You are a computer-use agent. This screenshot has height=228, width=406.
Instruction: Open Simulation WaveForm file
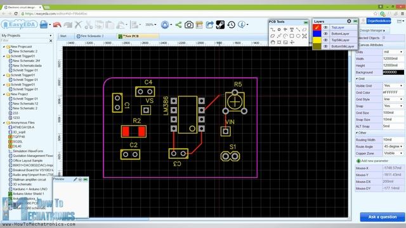(x=28, y=151)
